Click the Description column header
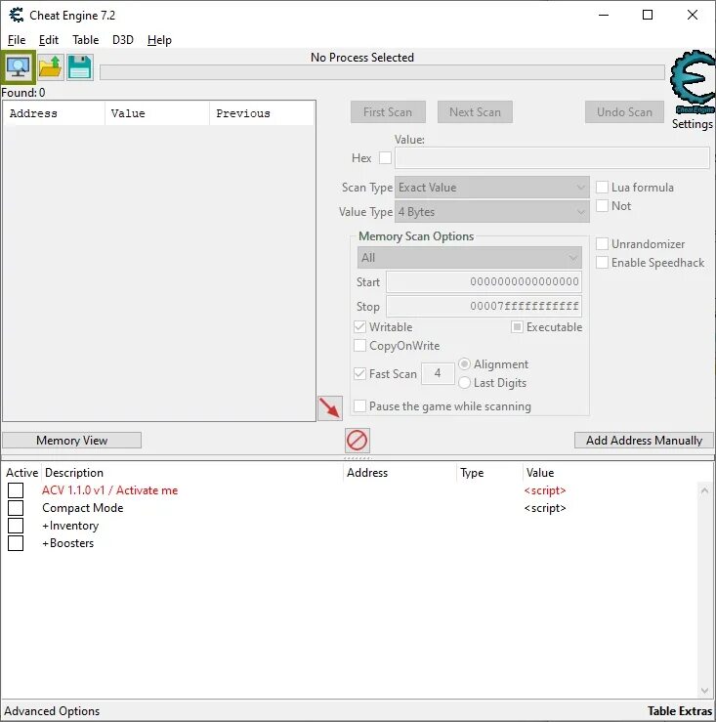 (x=192, y=473)
